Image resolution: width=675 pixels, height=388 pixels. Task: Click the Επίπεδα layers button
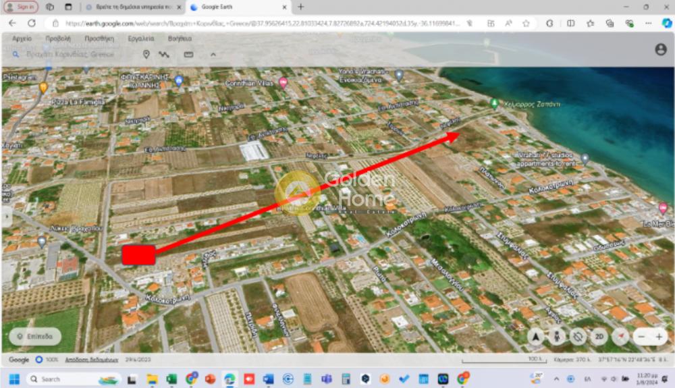click(x=35, y=336)
